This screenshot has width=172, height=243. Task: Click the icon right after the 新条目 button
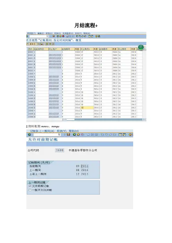click(38, 44)
